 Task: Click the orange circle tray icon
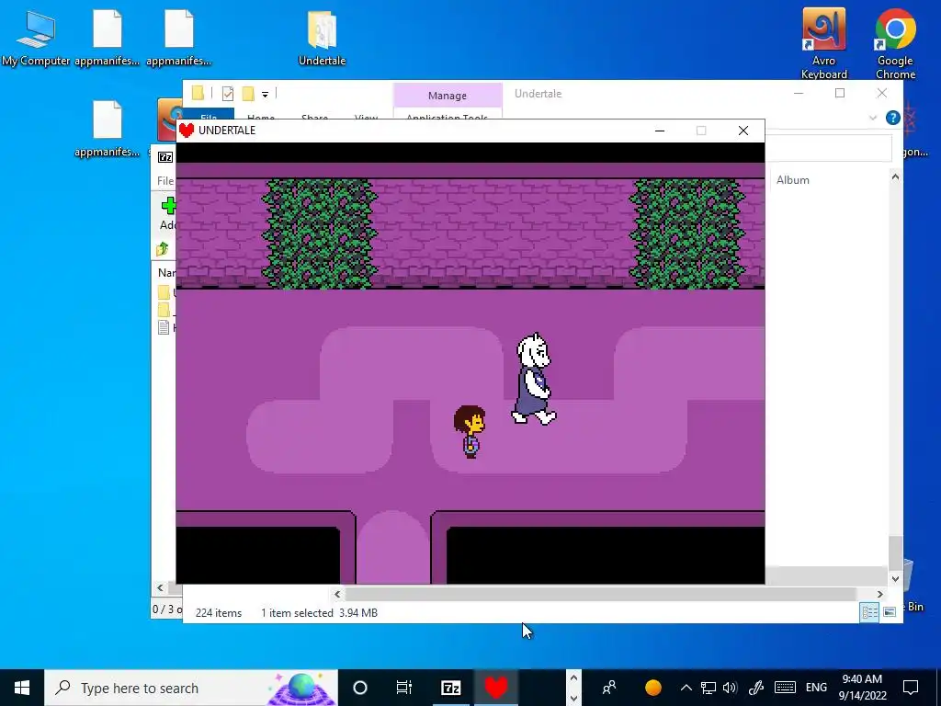(653, 688)
